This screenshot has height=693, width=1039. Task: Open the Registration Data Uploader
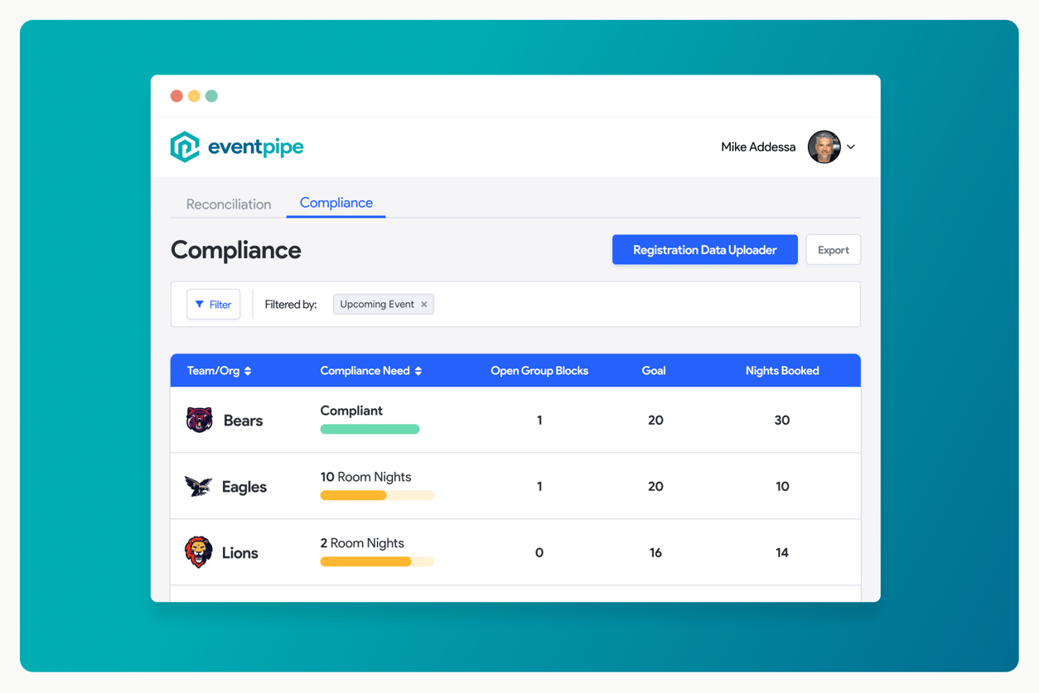tap(704, 250)
